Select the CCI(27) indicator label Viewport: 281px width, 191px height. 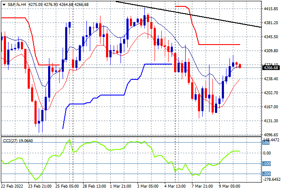tap(10, 141)
